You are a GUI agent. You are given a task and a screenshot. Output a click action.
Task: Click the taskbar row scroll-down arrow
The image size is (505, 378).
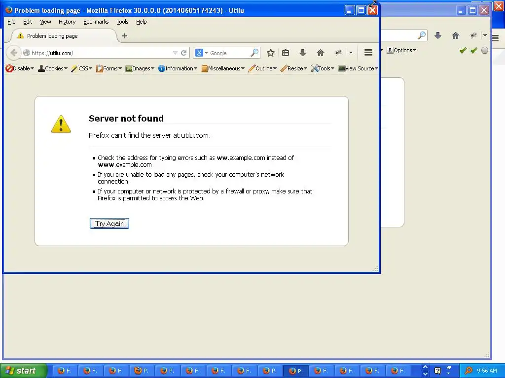425,374
